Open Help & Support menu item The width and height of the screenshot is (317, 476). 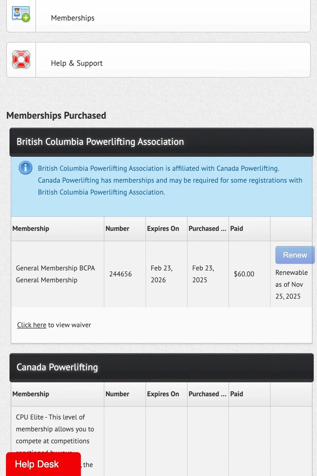click(x=77, y=63)
